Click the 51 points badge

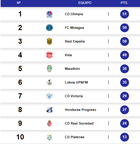tap(124, 14)
